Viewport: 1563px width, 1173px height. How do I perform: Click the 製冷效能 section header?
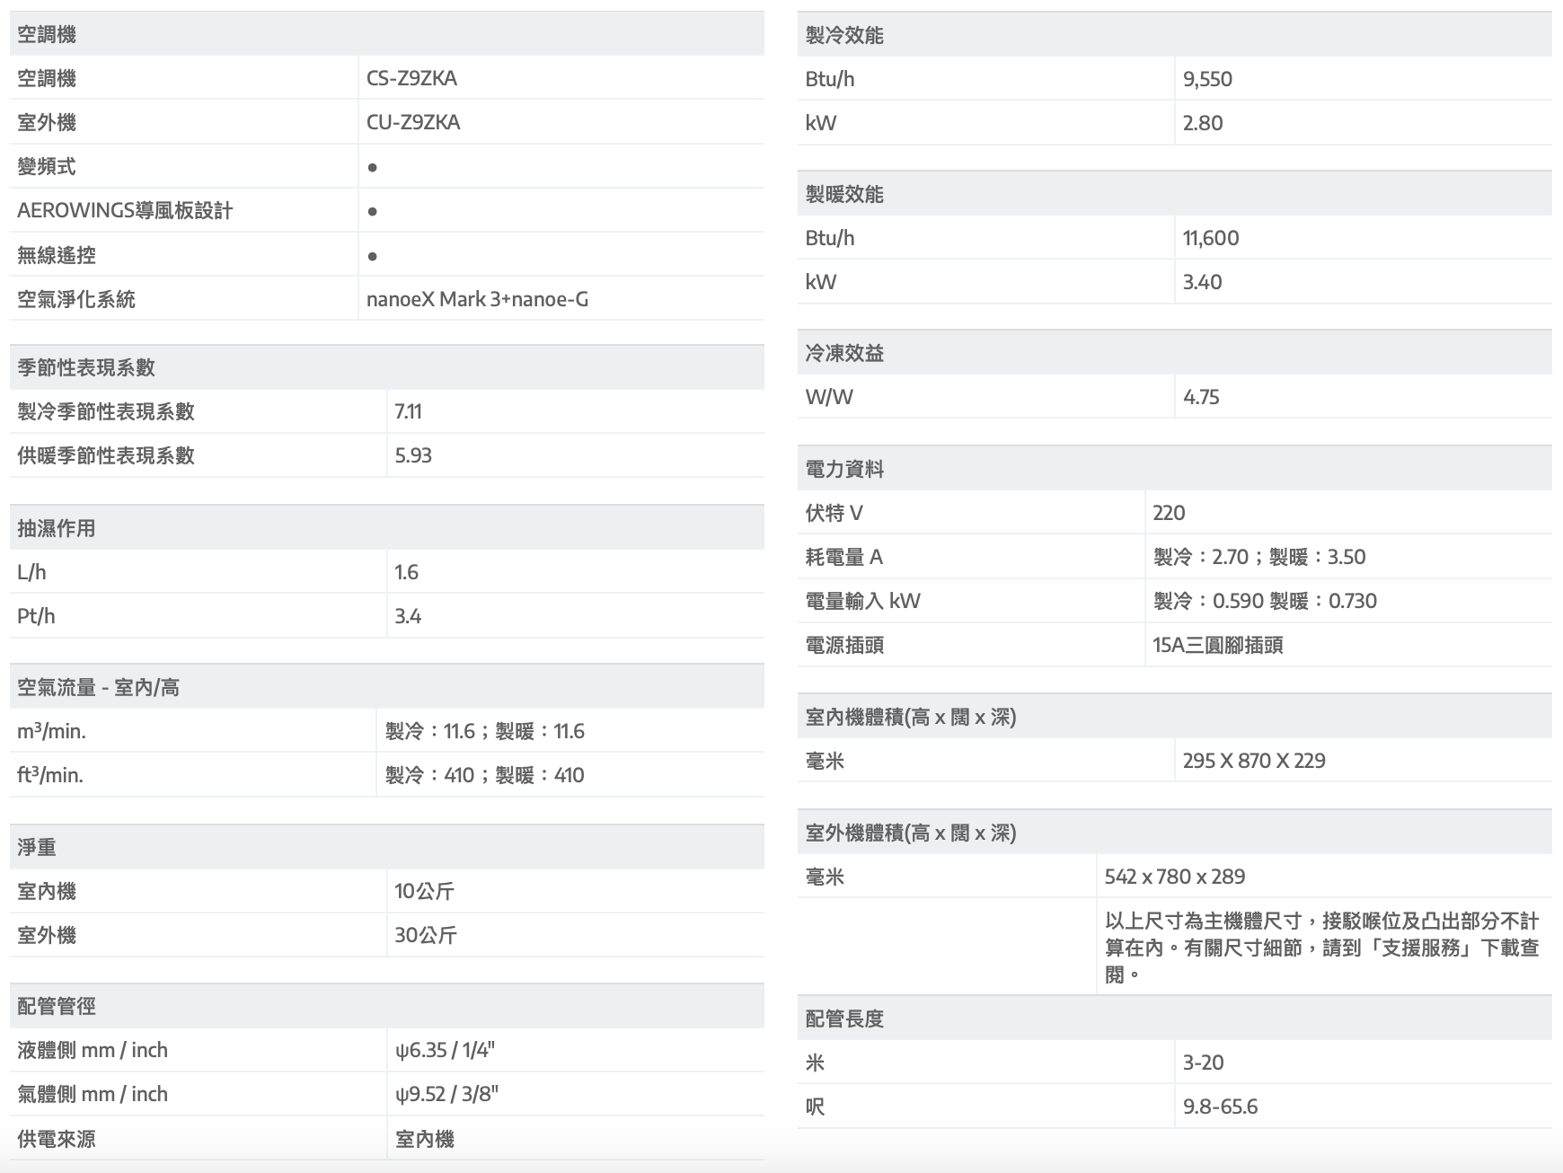(x=844, y=35)
